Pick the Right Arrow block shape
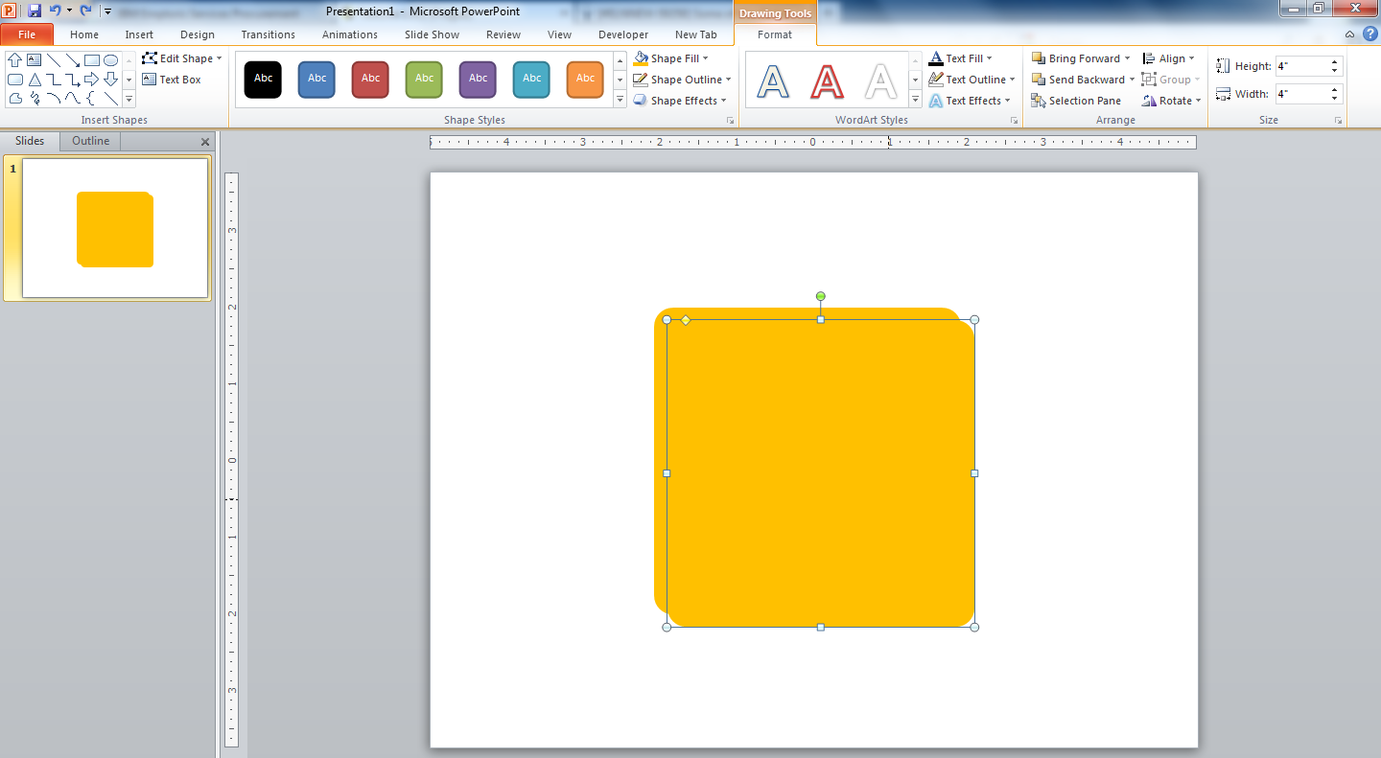This screenshot has width=1381, height=758. click(x=92, y=80)
